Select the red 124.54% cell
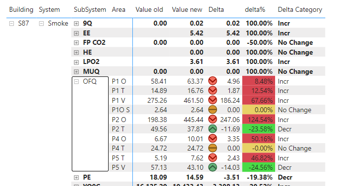Image resolution: width=344 pixels, height=186 pixels. [x=259, y=120]
